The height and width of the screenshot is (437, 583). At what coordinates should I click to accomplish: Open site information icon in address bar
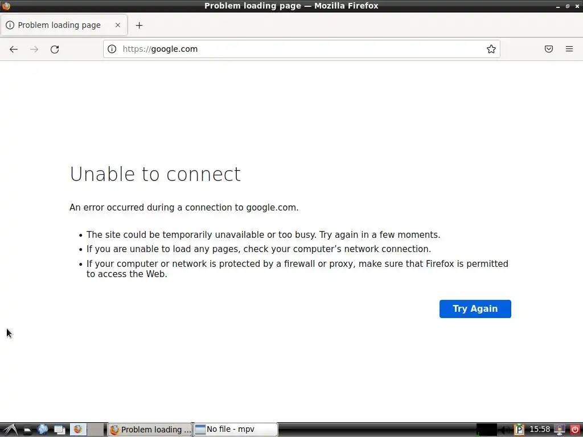pos(112,49)
